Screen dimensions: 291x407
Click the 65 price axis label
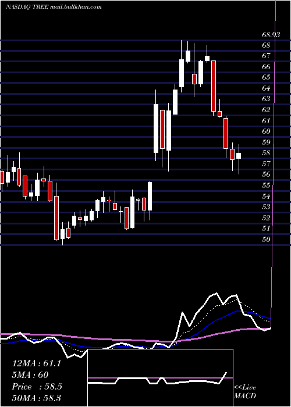(x=266, y=77)
